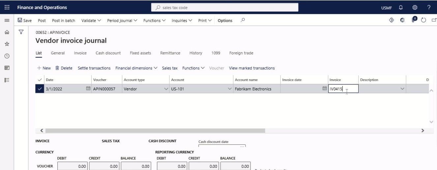437x170 pixels.
Task: Expand the Period journal menu
Action: click(122, 20)
